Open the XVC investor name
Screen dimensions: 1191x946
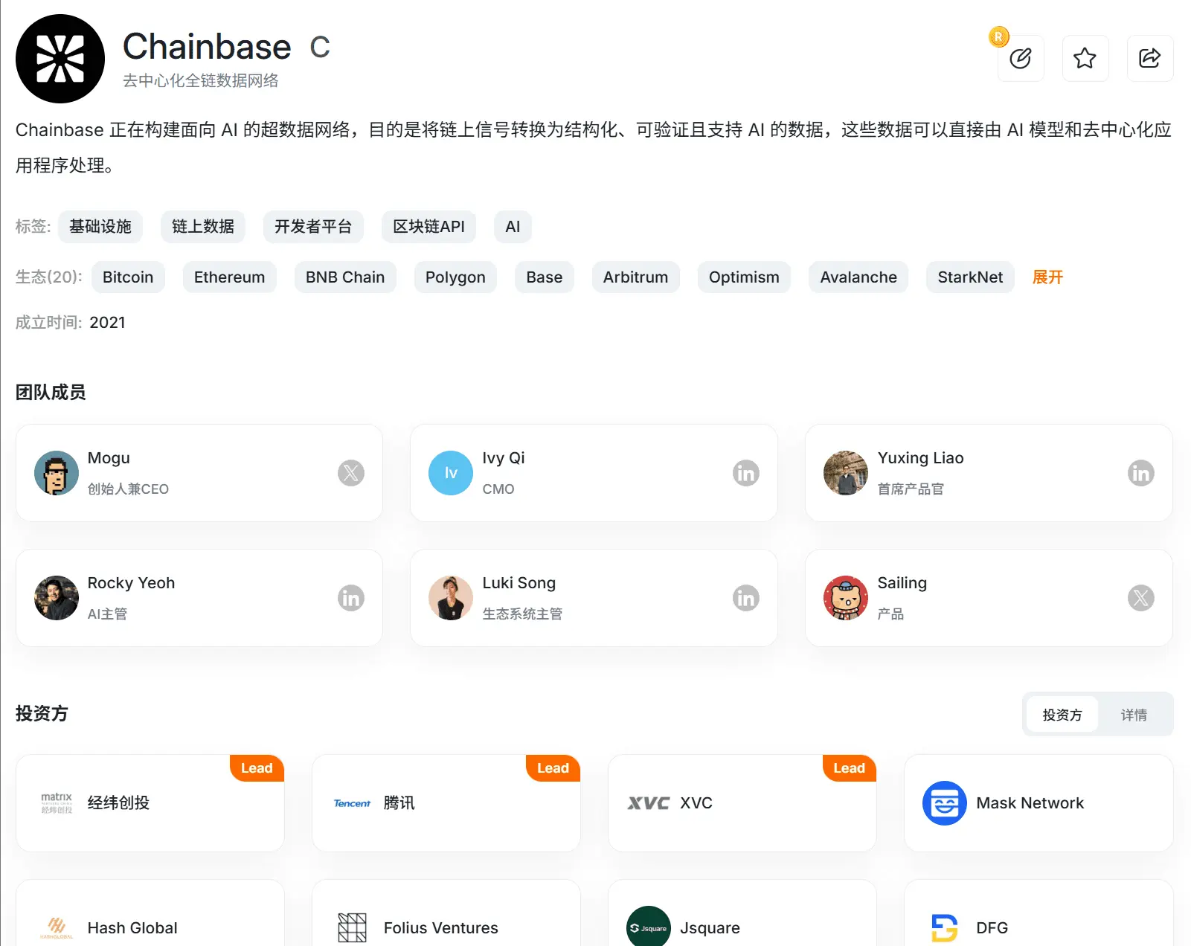coord(696,803)
